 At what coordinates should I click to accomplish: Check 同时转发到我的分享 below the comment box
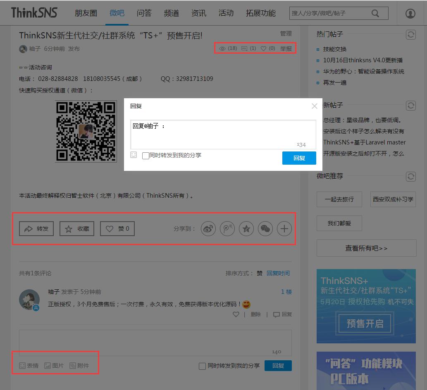point(202,366)
